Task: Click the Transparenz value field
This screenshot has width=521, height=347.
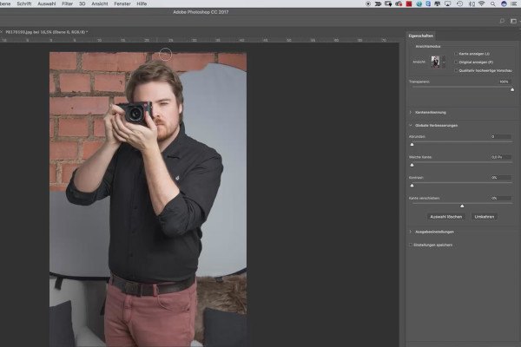Action: click(x=505, y=82)
